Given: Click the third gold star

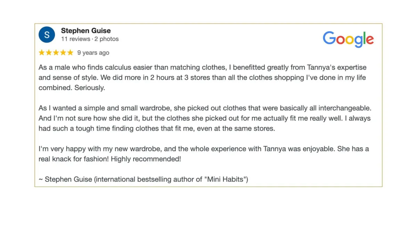Looking at the screenshot, I should (x=56, y=52).
